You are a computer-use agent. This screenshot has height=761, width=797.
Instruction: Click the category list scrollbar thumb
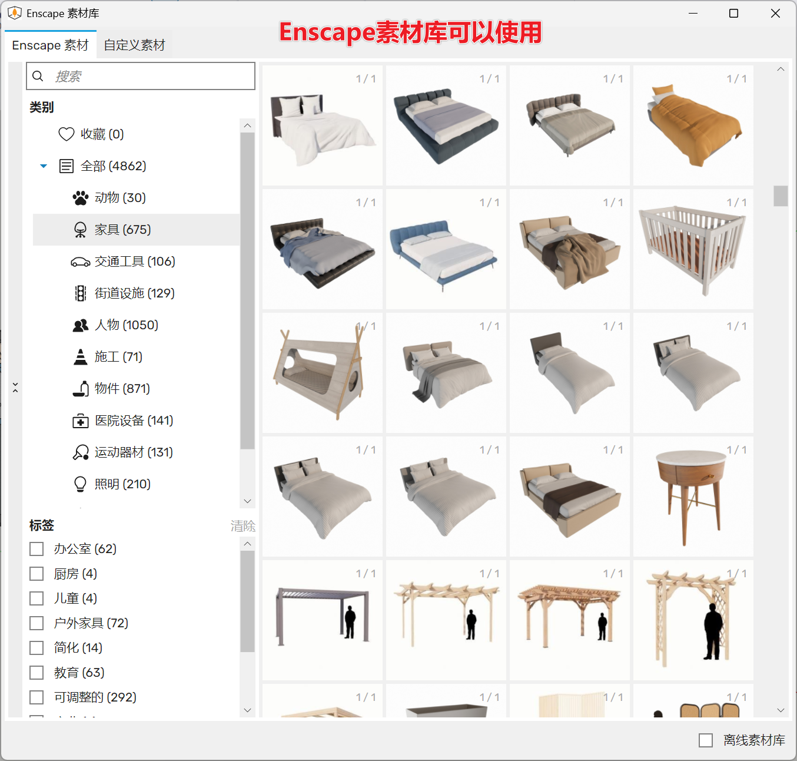247,291
